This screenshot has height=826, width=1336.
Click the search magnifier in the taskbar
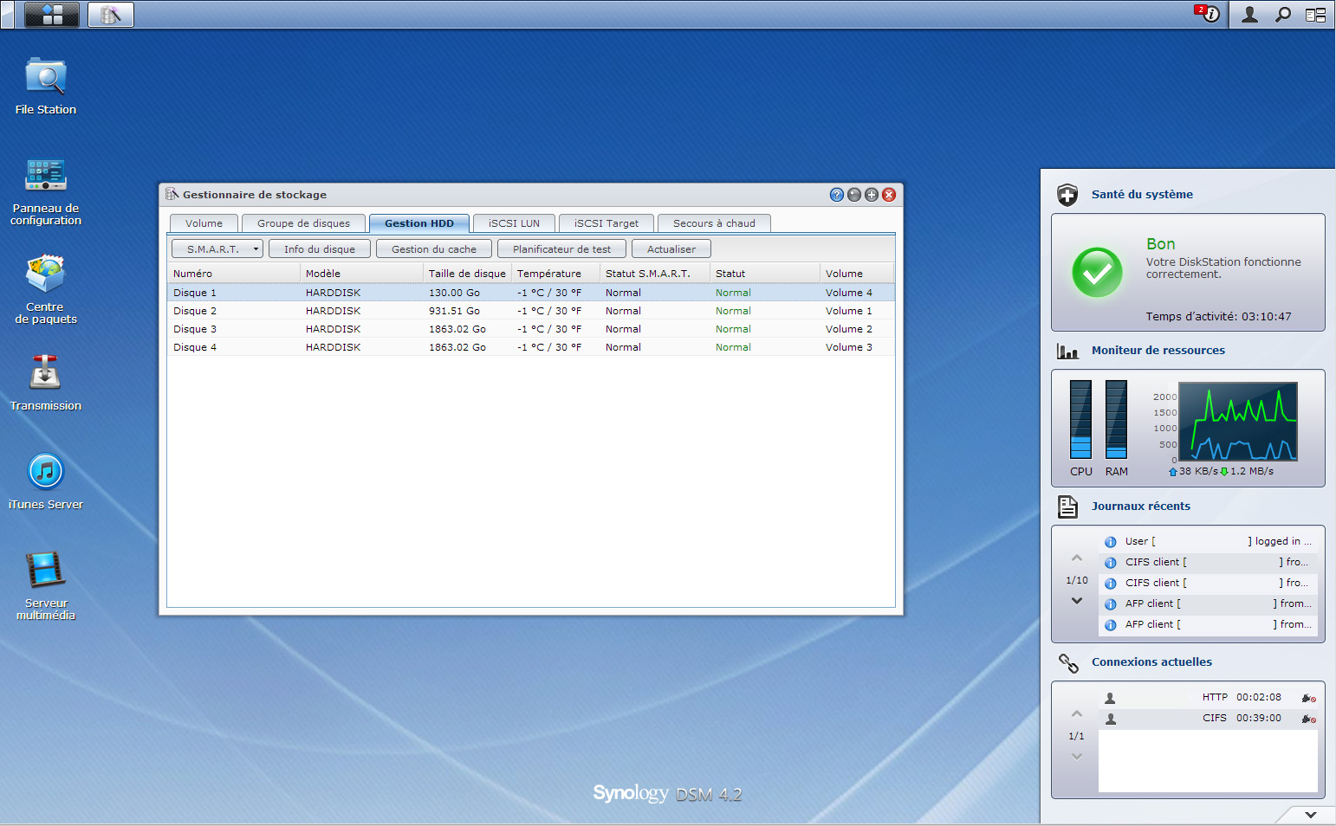click(1283, 15)
